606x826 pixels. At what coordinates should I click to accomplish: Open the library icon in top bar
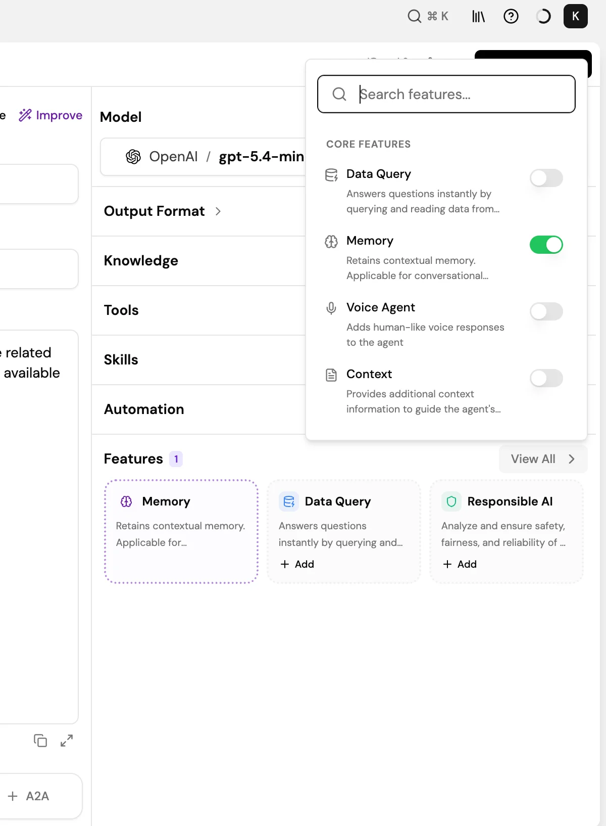pyautogui.click(x=478, y=17)
